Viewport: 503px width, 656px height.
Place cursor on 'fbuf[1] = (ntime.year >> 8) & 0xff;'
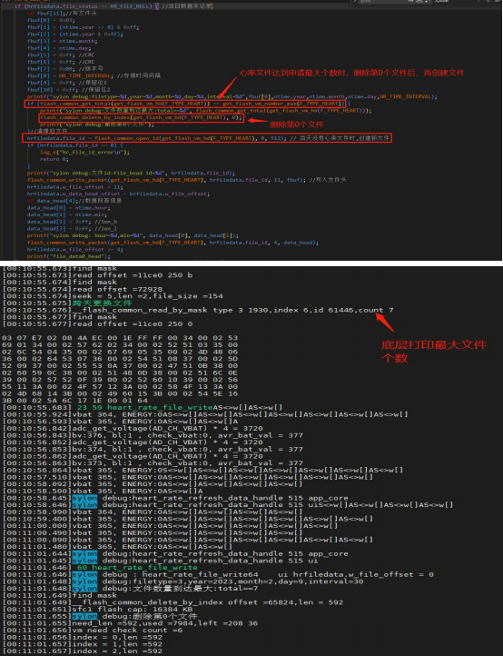(x=84, y=27)
